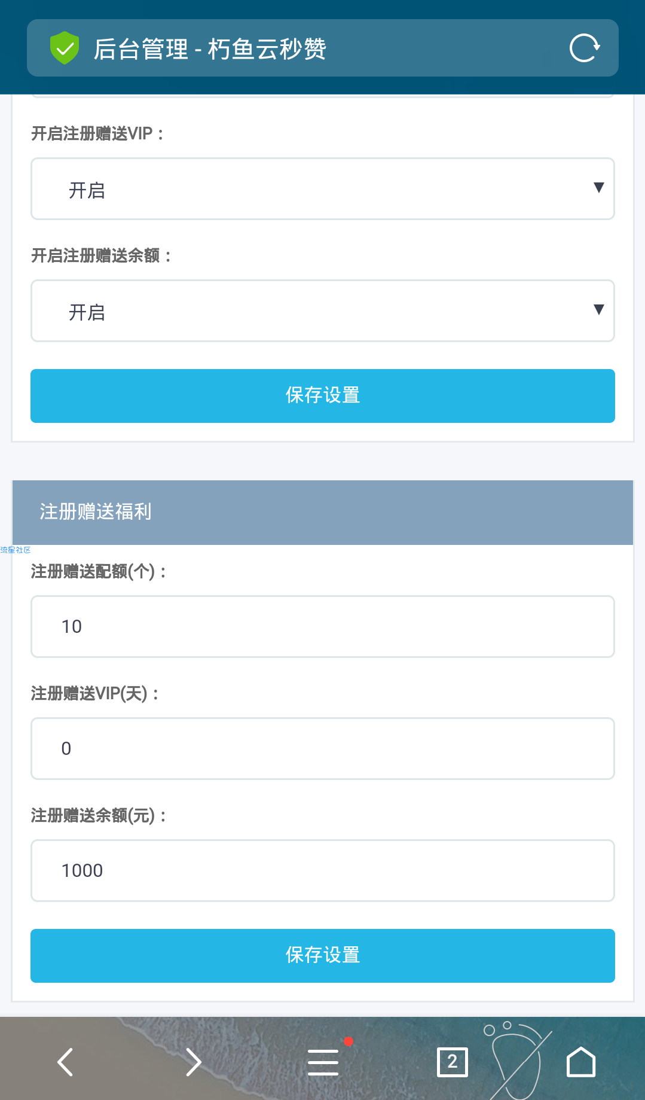This screenshot has height=1100, width=645.
Task: Click the 注册赠送福利 panel header
Action: click(x=323, y=513)
